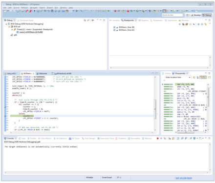The image size is (215, 183).
Task: Switch to the Modules tab
Action: point(184,20)
